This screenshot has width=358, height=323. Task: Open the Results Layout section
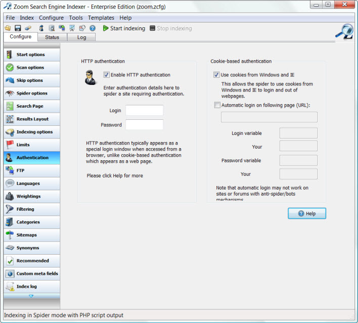coord(32,119)
